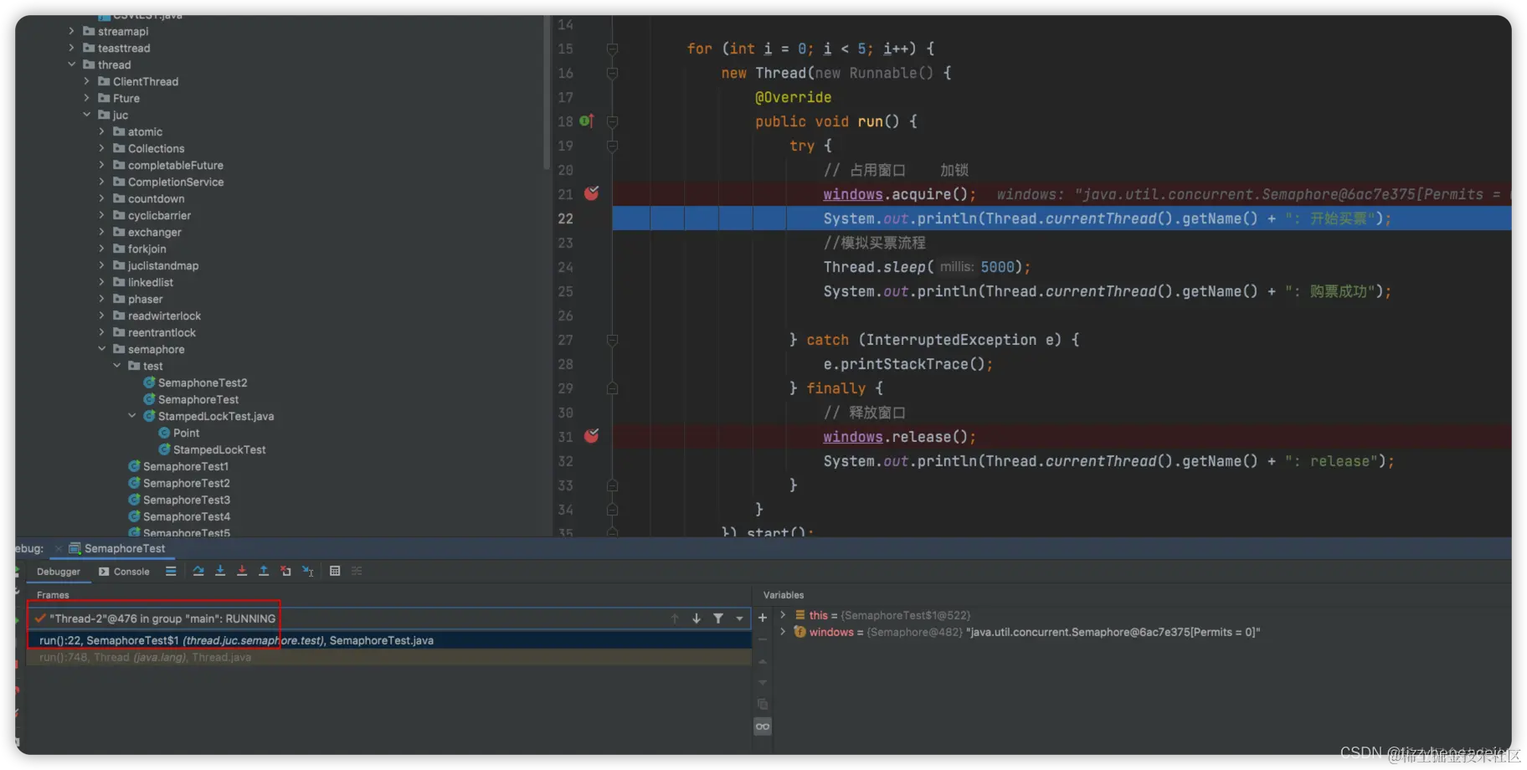Toggle the breakpoint on line 31
This screenshot has height=770, width=1527.
(591, 436)
